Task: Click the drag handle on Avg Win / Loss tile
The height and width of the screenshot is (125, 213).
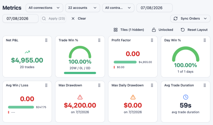Action: [x=46, y=85]
